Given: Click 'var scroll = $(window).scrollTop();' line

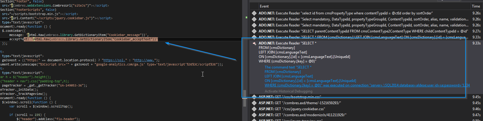Looking at the screenshot, I should (41, 106).
